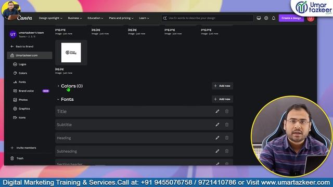This screenshot has height=187, width=333.
Task: Open the Photos section
Action: [20, 100]
